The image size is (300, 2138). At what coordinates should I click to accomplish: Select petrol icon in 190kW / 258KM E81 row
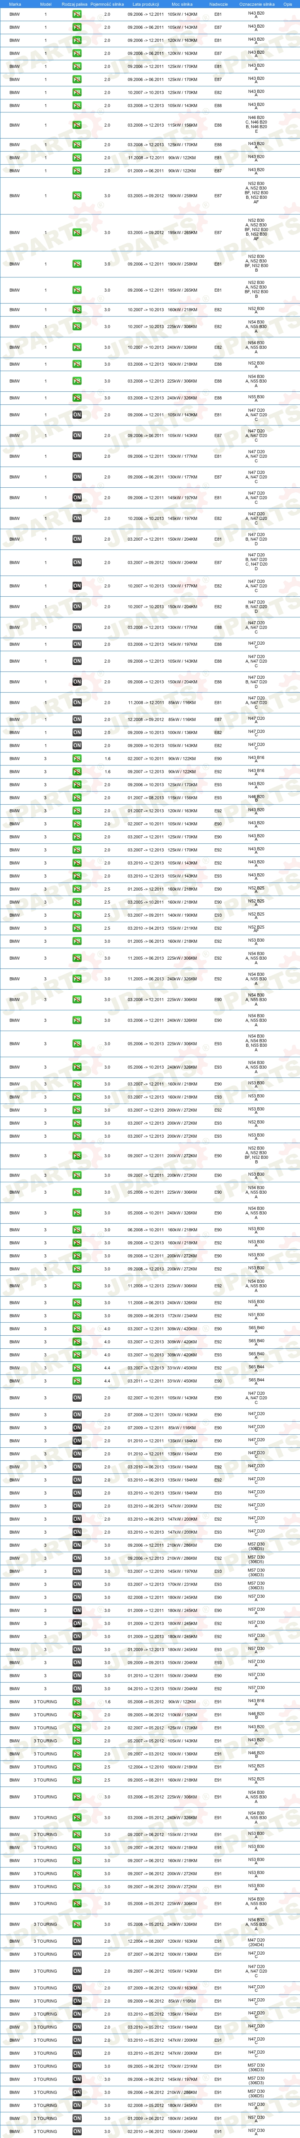(x=76, y=264)
